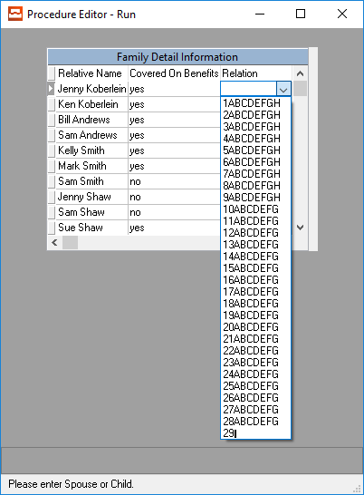Select the last list item 29
364x495 pixels.
(x=255, y=433)
